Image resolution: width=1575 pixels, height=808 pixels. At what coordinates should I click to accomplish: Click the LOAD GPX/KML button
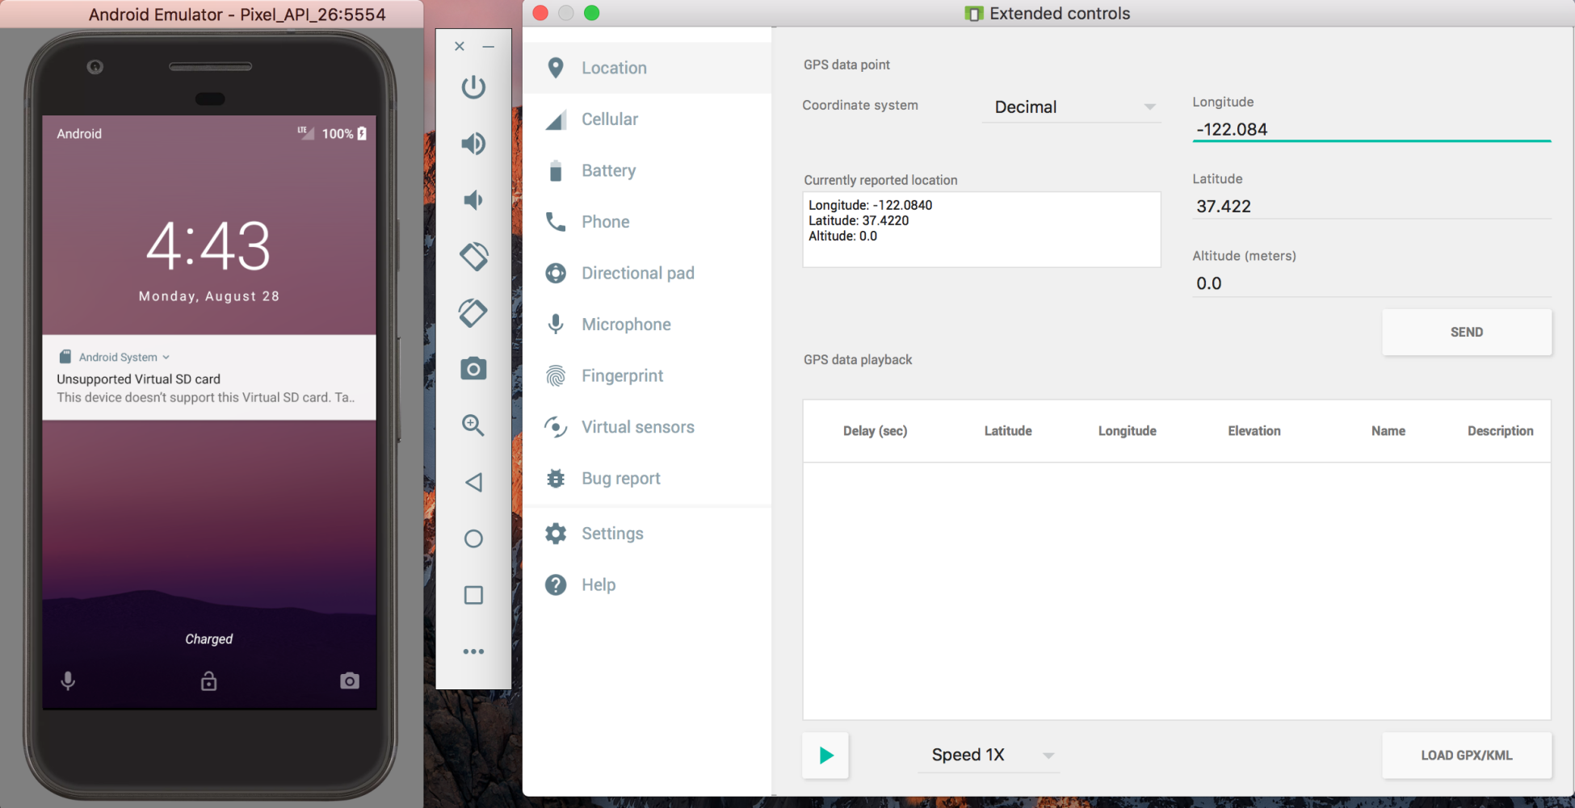pyautogui.click(x=1467, y=756)
